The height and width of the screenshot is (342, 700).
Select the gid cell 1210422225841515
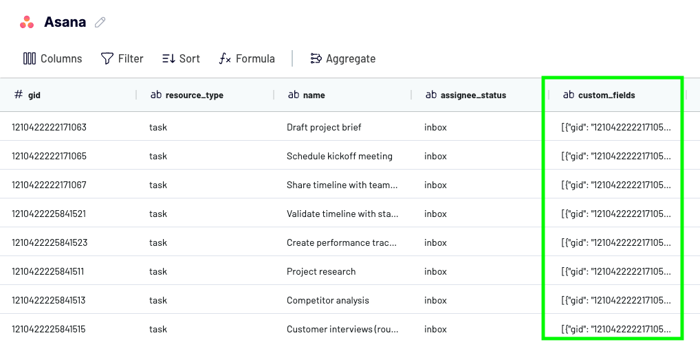(x=49, y=329)
